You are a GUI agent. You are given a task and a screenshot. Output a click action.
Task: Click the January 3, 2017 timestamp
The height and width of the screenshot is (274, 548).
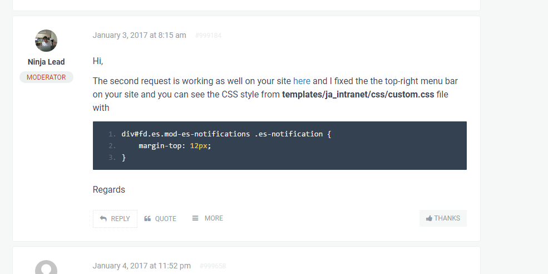pos(139,35)
